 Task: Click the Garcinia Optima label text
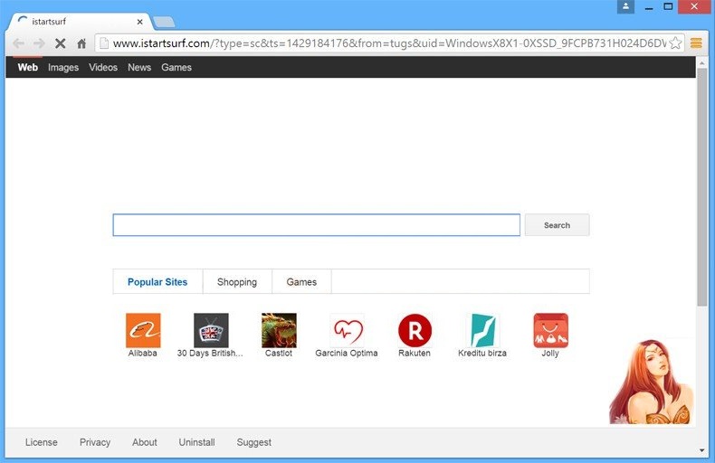click(347, 354)
